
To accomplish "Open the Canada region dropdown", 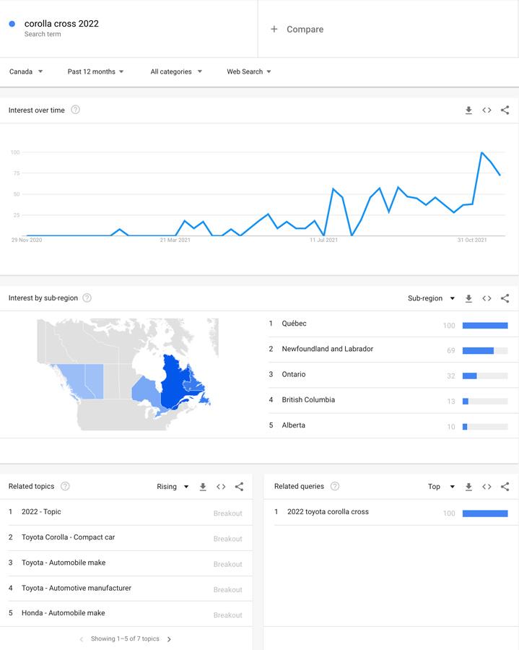I will (26, 71).
